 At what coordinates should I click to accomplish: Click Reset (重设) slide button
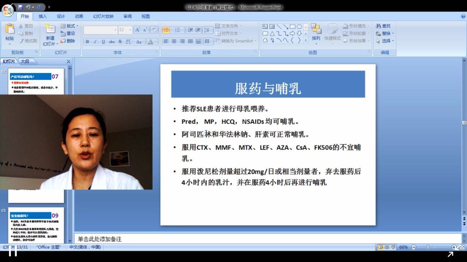tap(68, 33)
